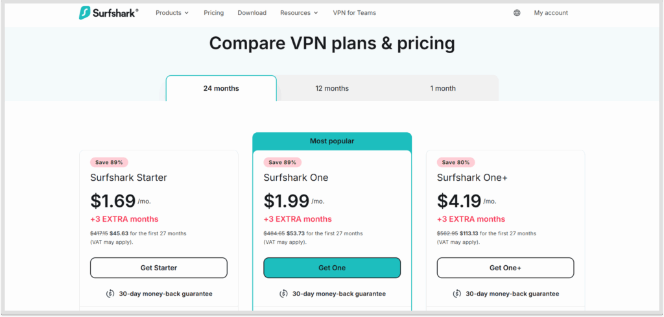
Task: Expand the Products dropdown menu
Action: [x=172, y=13]
